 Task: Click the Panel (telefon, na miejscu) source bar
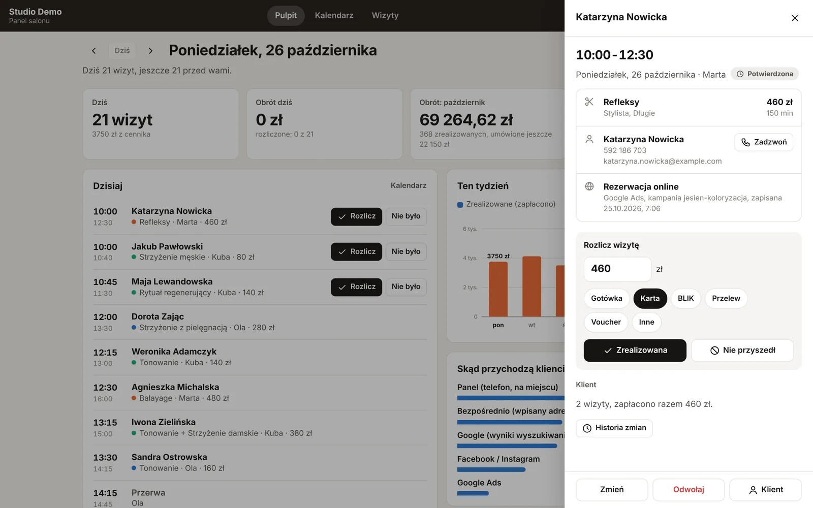[x=511, y=398]
